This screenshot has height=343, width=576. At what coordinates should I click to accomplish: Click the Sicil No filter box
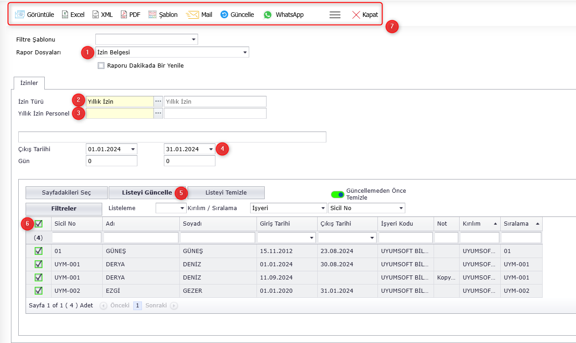[77, 237]
